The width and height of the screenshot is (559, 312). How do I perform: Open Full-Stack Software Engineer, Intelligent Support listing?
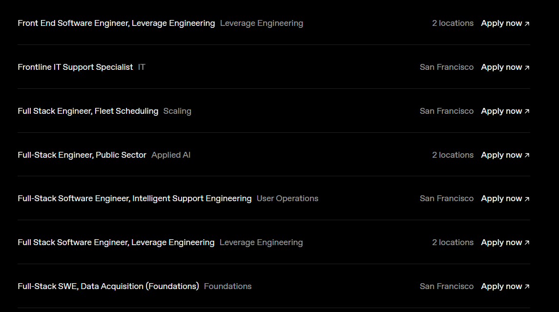tap(135, 198)
